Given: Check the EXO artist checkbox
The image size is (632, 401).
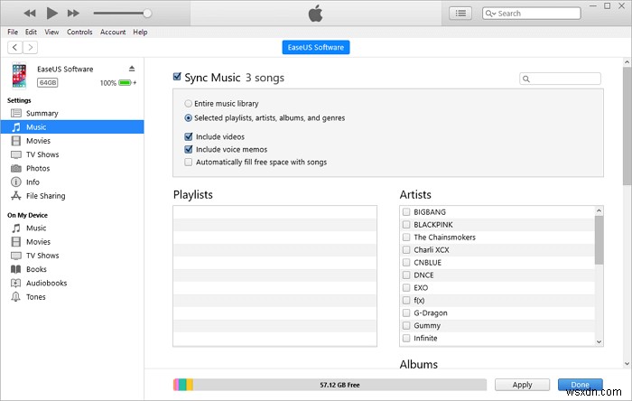Looking at the screenshot, I should pos(406,288).
